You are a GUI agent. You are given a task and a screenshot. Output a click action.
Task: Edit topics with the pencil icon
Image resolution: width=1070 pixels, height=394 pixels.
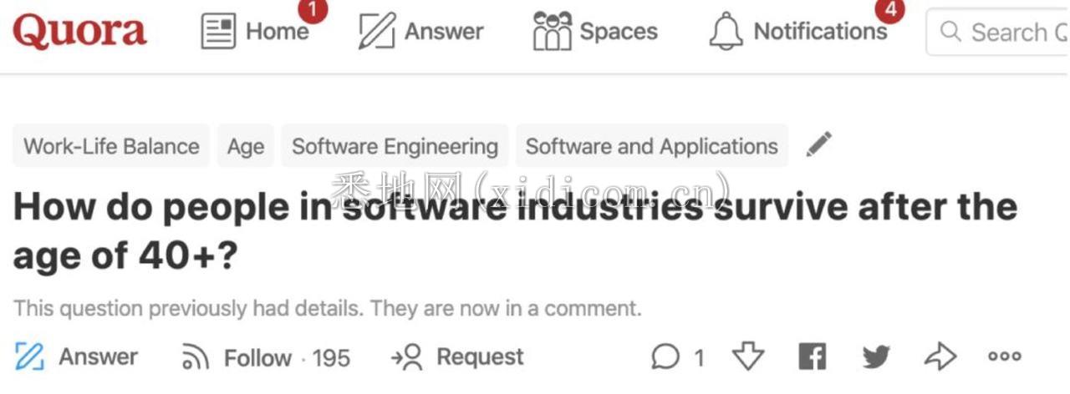pos(819,144)
